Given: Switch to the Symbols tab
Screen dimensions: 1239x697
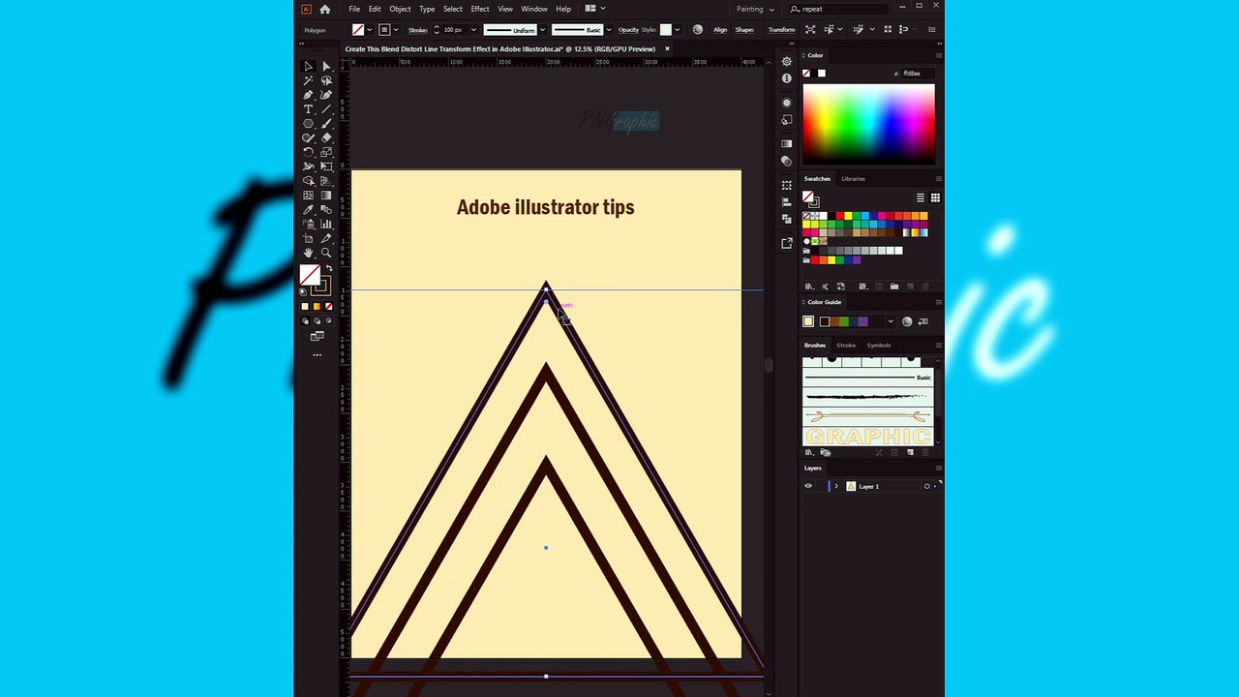Looking at the screenshot, I should pyautogui.click(x=879, y=346).
